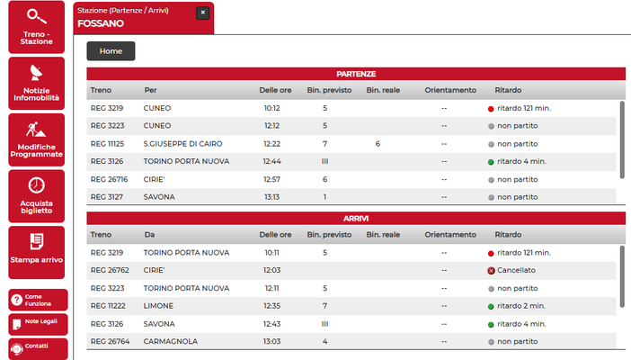Open Notizie Infomobilità satellite dish tile

[36, 83]
